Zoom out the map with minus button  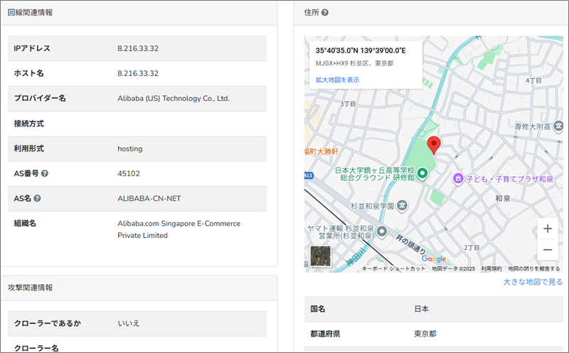pyautogui.click(x=548, y=250)
